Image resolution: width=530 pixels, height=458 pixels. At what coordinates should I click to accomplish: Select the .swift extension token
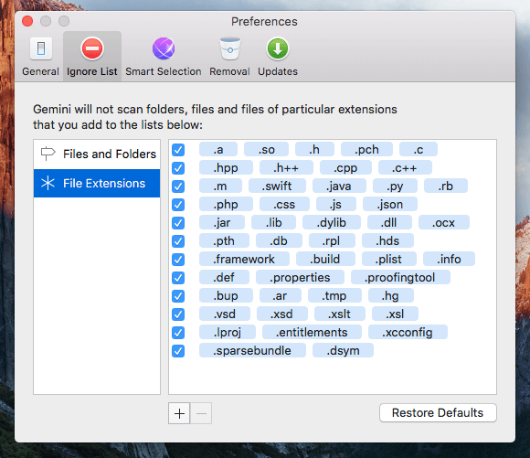(x=277, y=186)
